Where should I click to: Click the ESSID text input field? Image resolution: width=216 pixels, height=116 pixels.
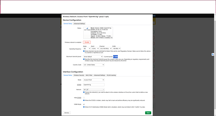94,85
